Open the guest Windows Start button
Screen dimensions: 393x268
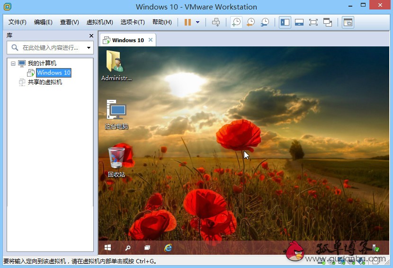point(107,248)
